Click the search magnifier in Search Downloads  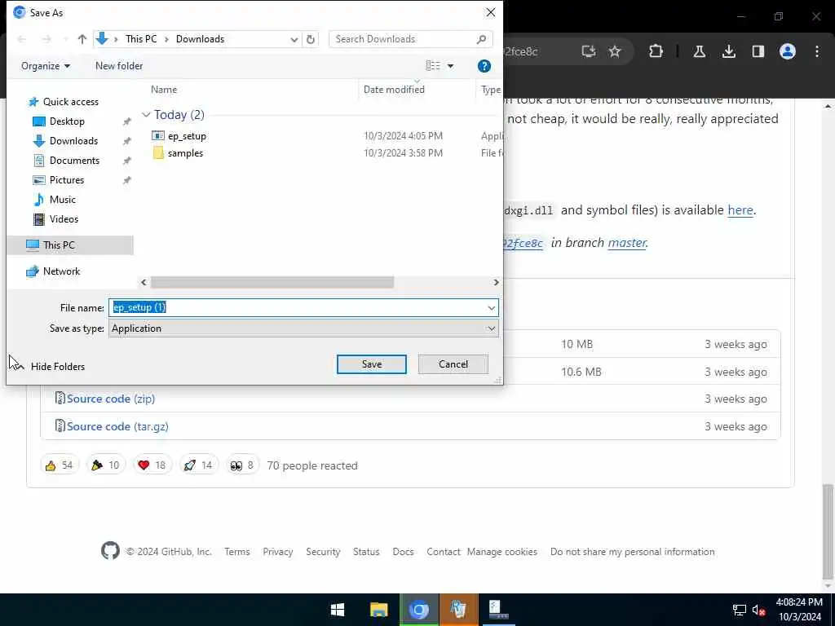coord(481,39)
